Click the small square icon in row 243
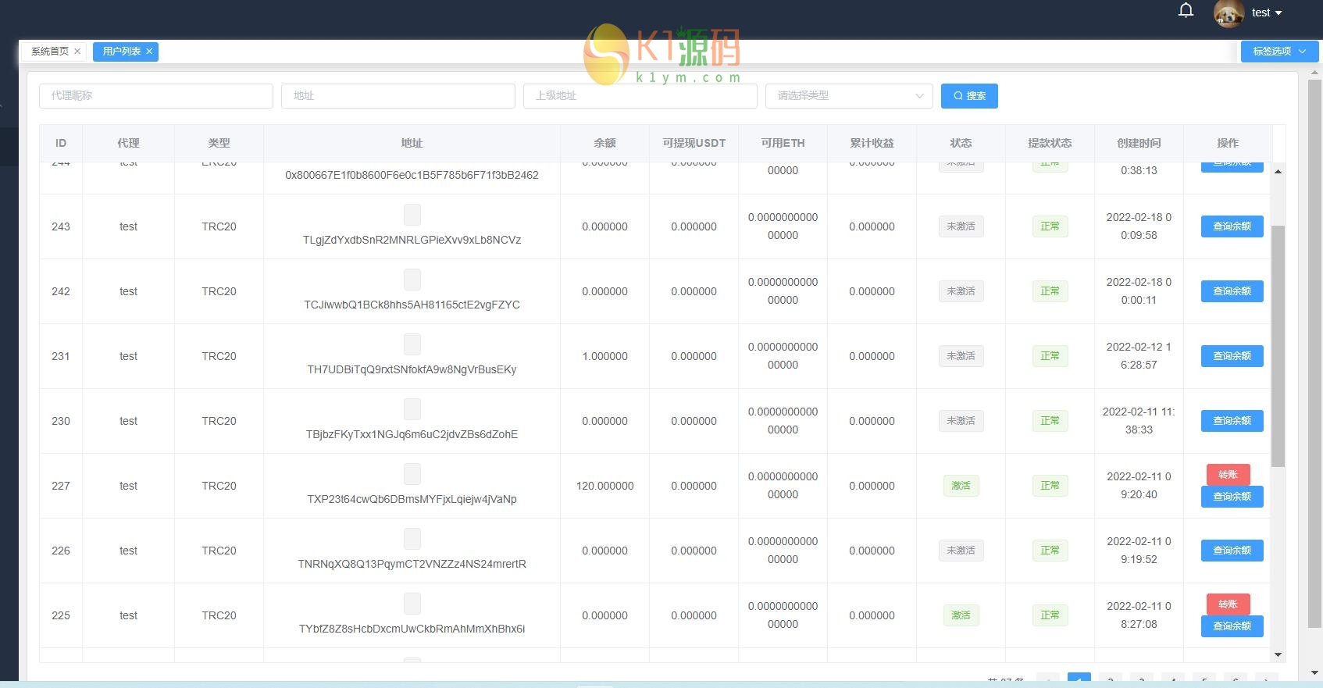The width and height of the screenshot is (1323, 688). click(412, 215)
